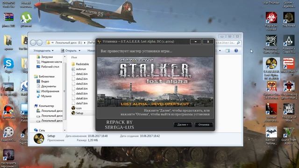Viewport: 299px width, 168px height.
Task: Select Сеть in the navigation pane
Action: 39,130
